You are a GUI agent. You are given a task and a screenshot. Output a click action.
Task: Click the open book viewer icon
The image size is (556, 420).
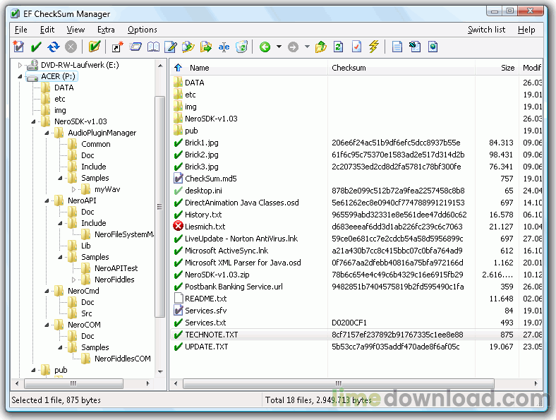[153, 47]
